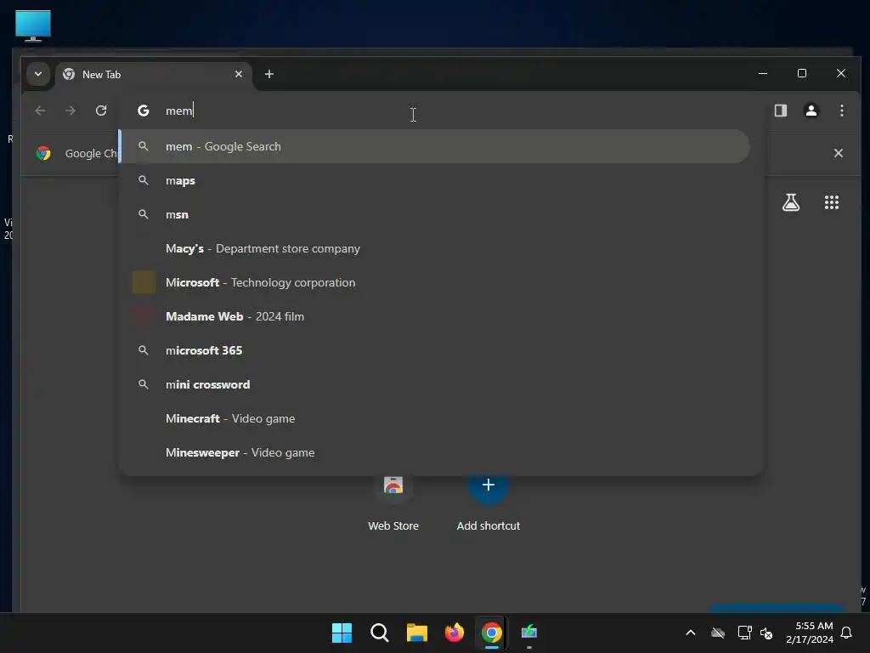This screenshot has height=653, width=870.
Task: Select Macy's Department store company suggestion
Action: [436, 249]
